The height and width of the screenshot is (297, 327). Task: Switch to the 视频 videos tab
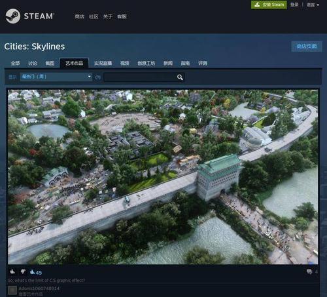[125, 64]
